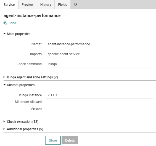Click the Name input field
This screenshot has width=156, height=146.
click(x=100, y=44)
